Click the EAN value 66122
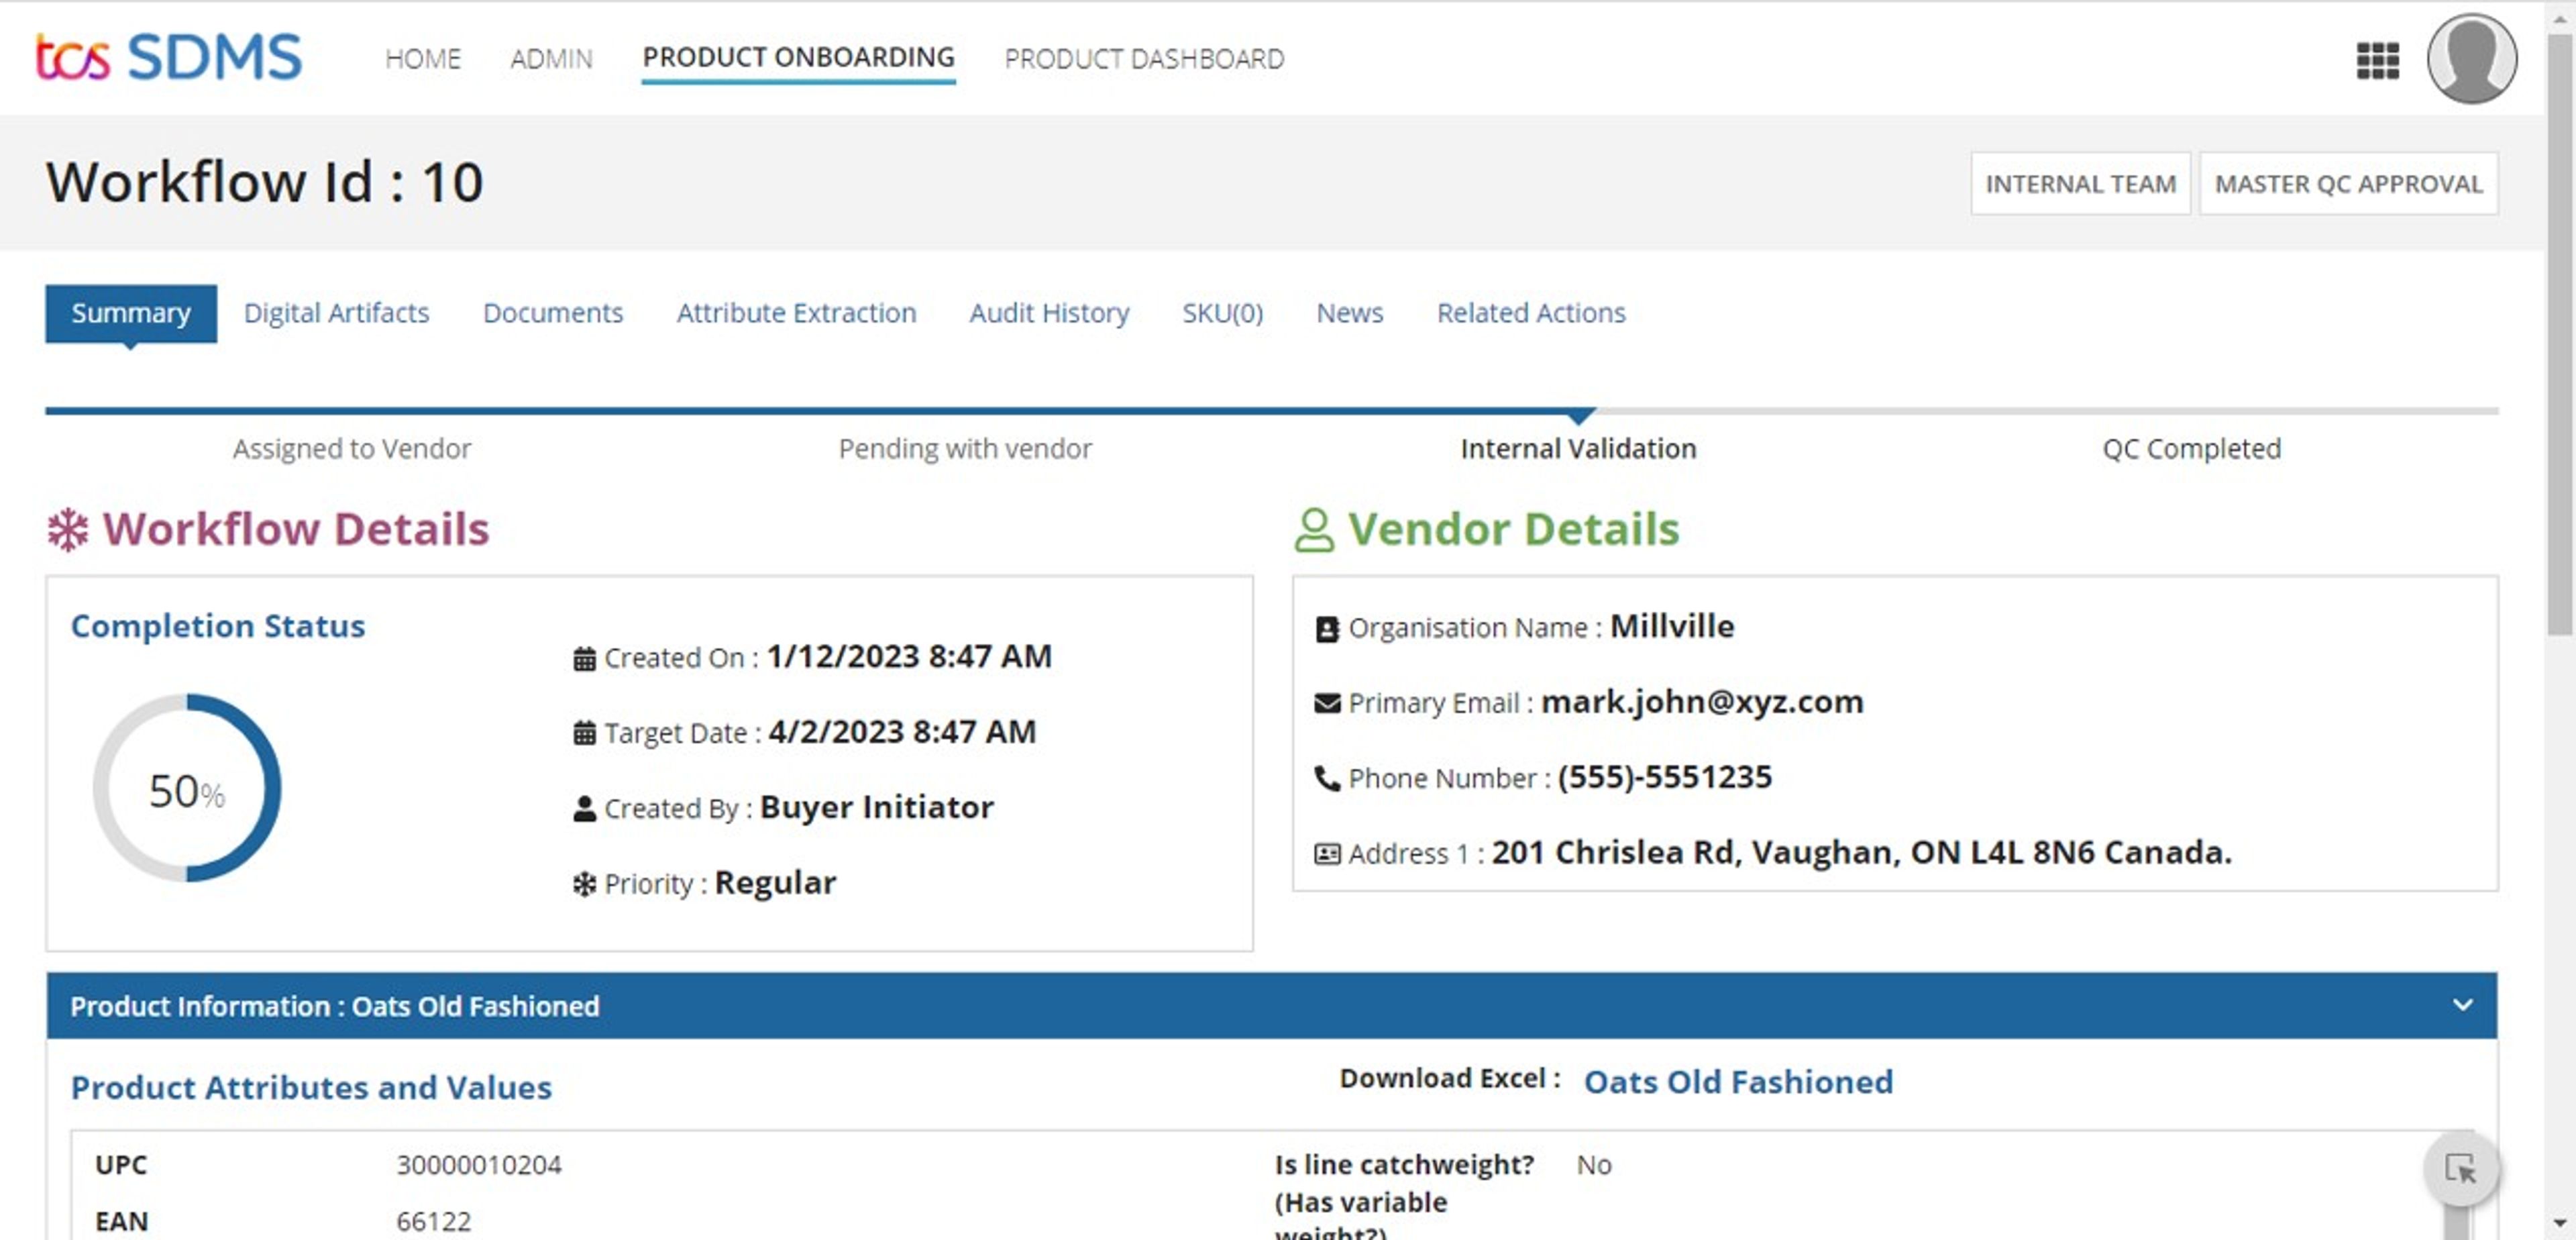Screen dimensions: 2576x1240 tap(433, 1221)
